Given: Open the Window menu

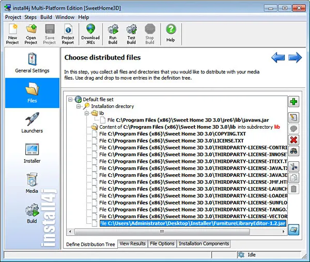Looking at the screenshot, I should (x=65, y=17).
